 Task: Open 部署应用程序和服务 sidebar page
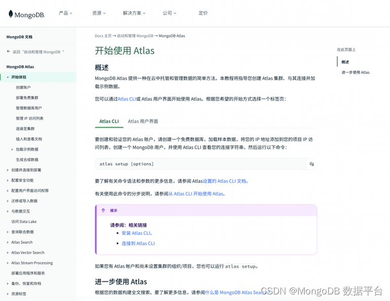pos(28,273)
